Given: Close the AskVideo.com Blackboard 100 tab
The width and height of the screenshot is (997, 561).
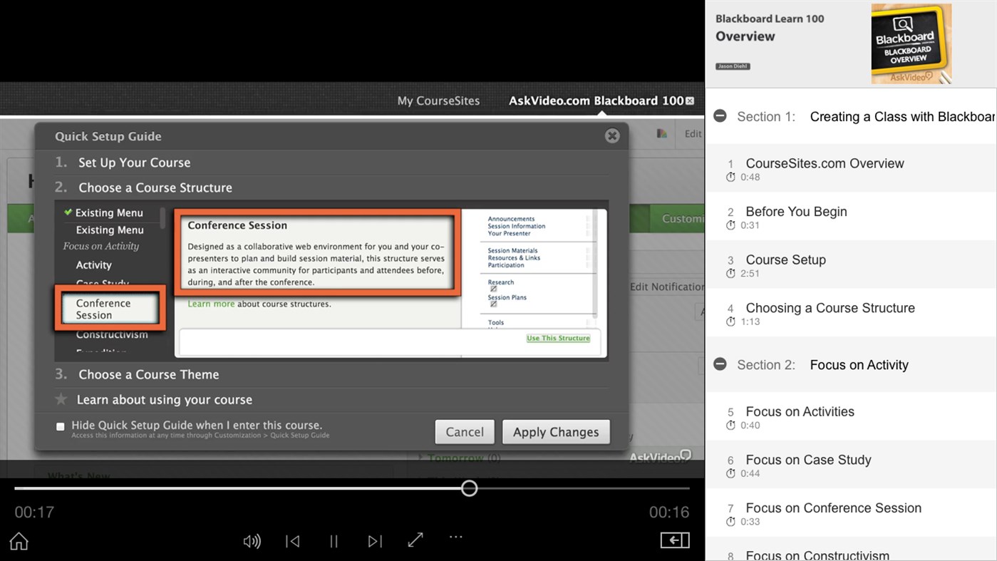Looking at the screenshot, I should 690,101.
